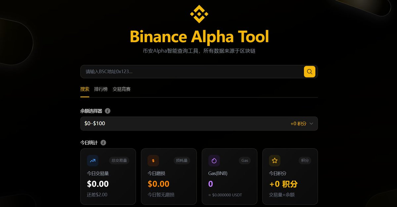Focus the BSC address input field
This screenshot has height=207, width=397.
click(192, 72)
